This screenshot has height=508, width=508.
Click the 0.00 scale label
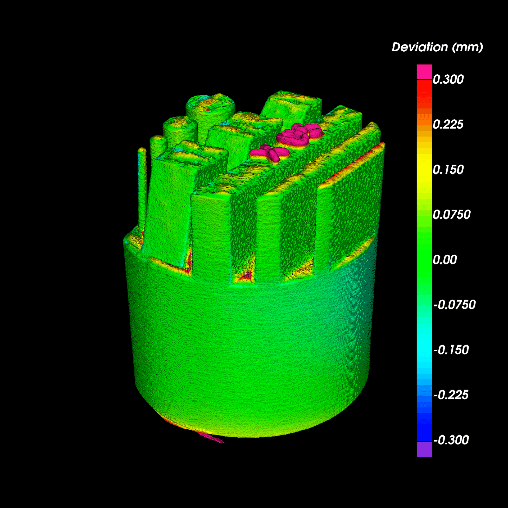click(x=444, y=260)
